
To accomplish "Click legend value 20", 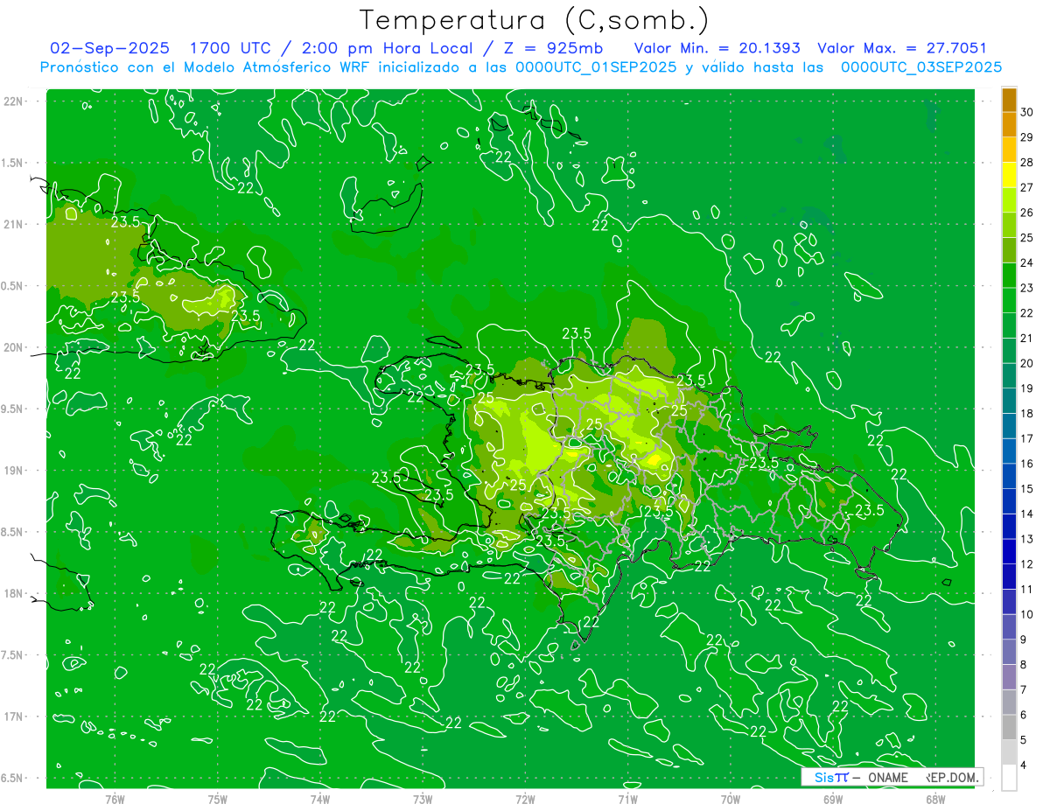I will pos(1027,363).
